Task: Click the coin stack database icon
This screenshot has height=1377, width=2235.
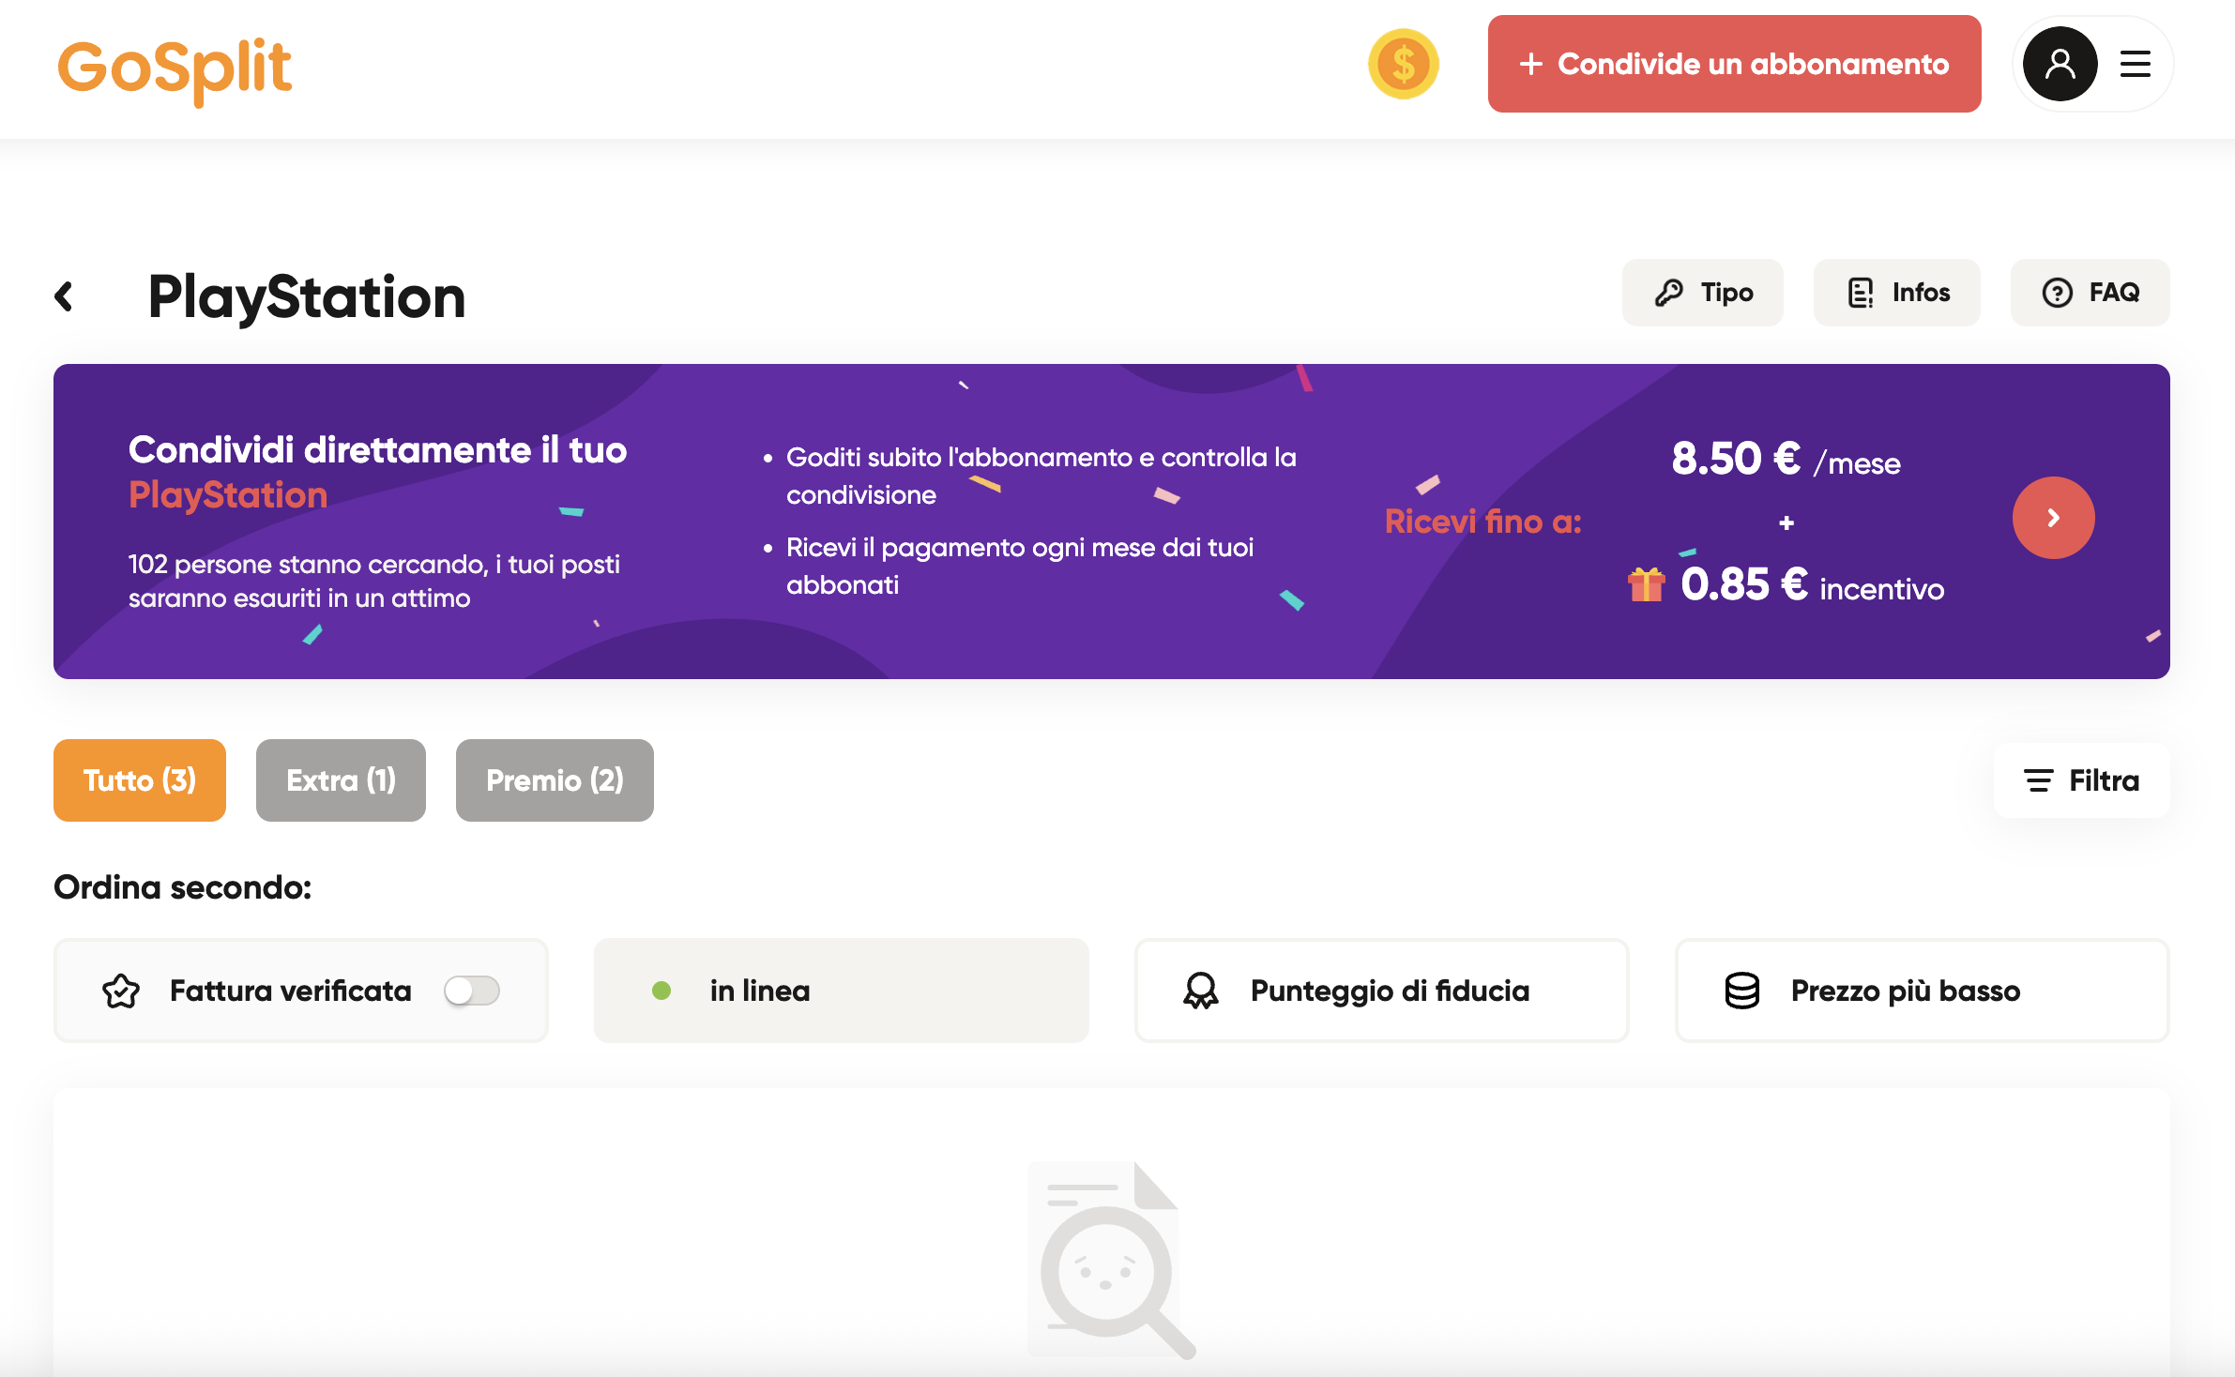Action: 1742,991
